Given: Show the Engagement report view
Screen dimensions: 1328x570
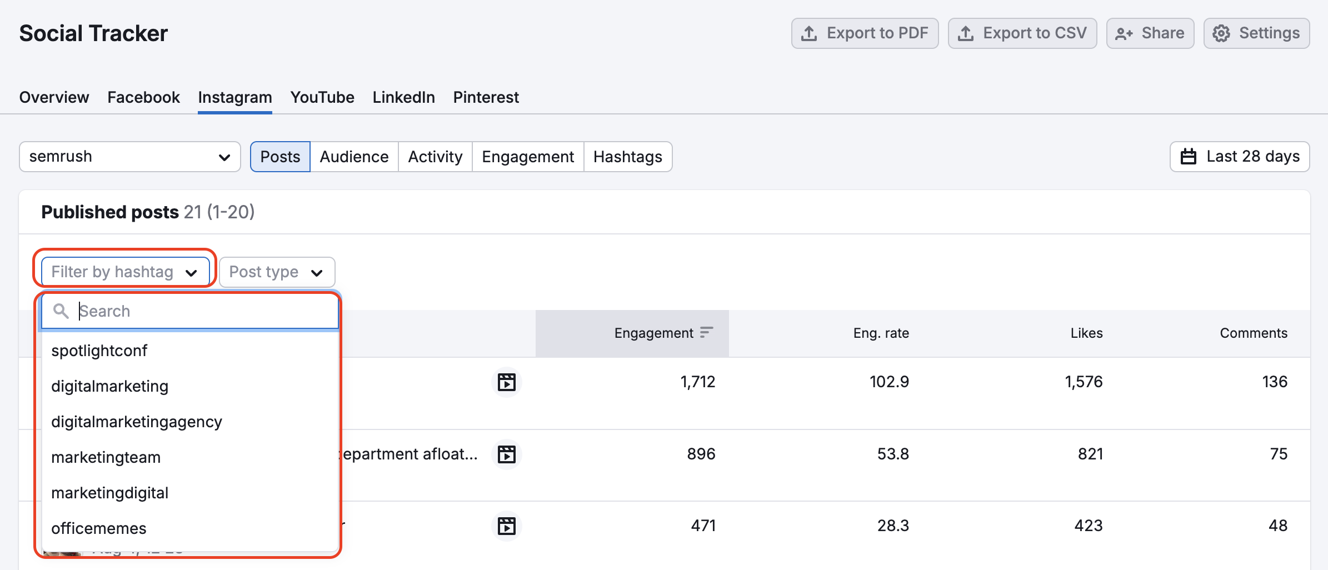Looking at the screenshot, I should click(527, 157).
